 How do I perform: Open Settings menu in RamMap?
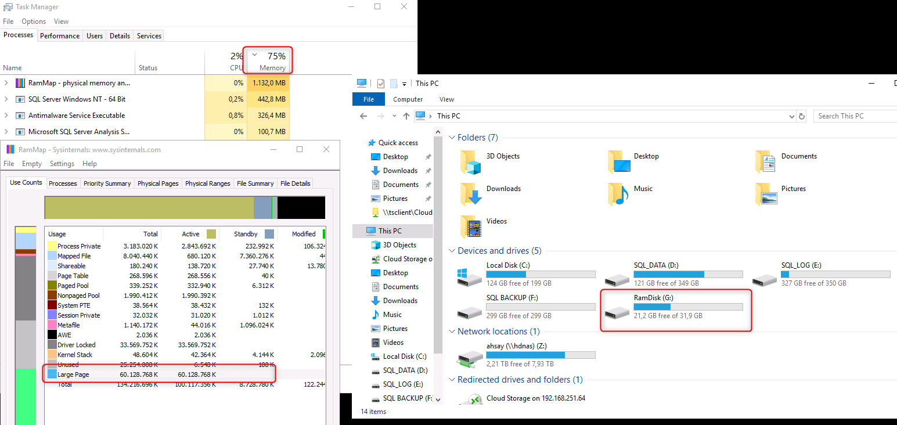click(62, 164)
